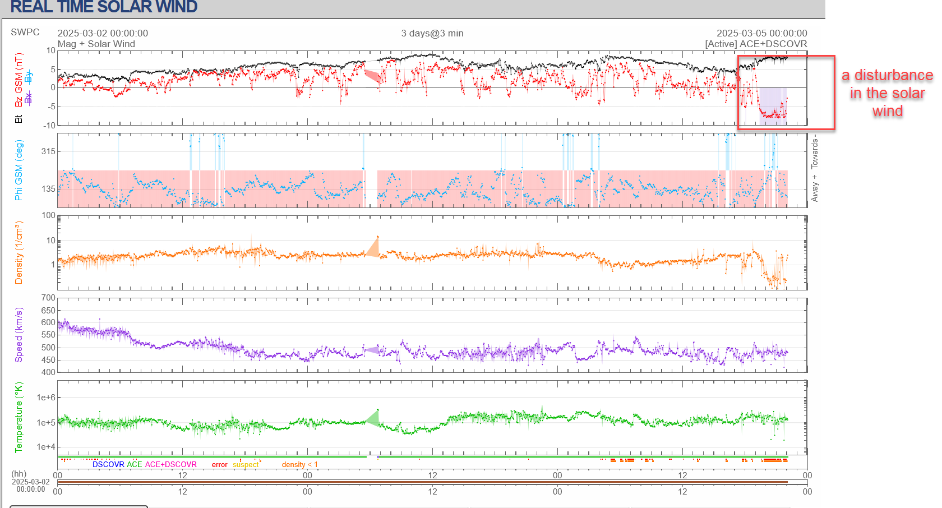The image size is (942, 508).
Task: Click the 'Towards -' sector label
Action: coord(815,151)
